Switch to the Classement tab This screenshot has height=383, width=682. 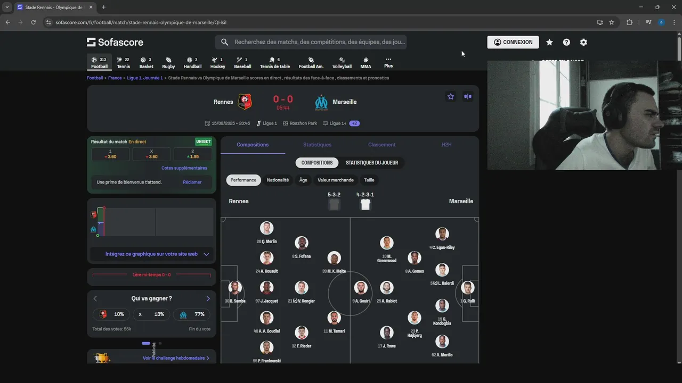382,145
